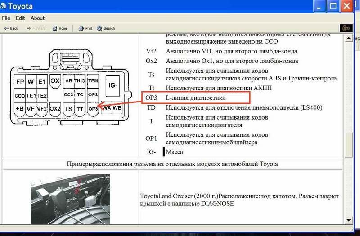
Task: Click the T row label
Action: (151, 121)
